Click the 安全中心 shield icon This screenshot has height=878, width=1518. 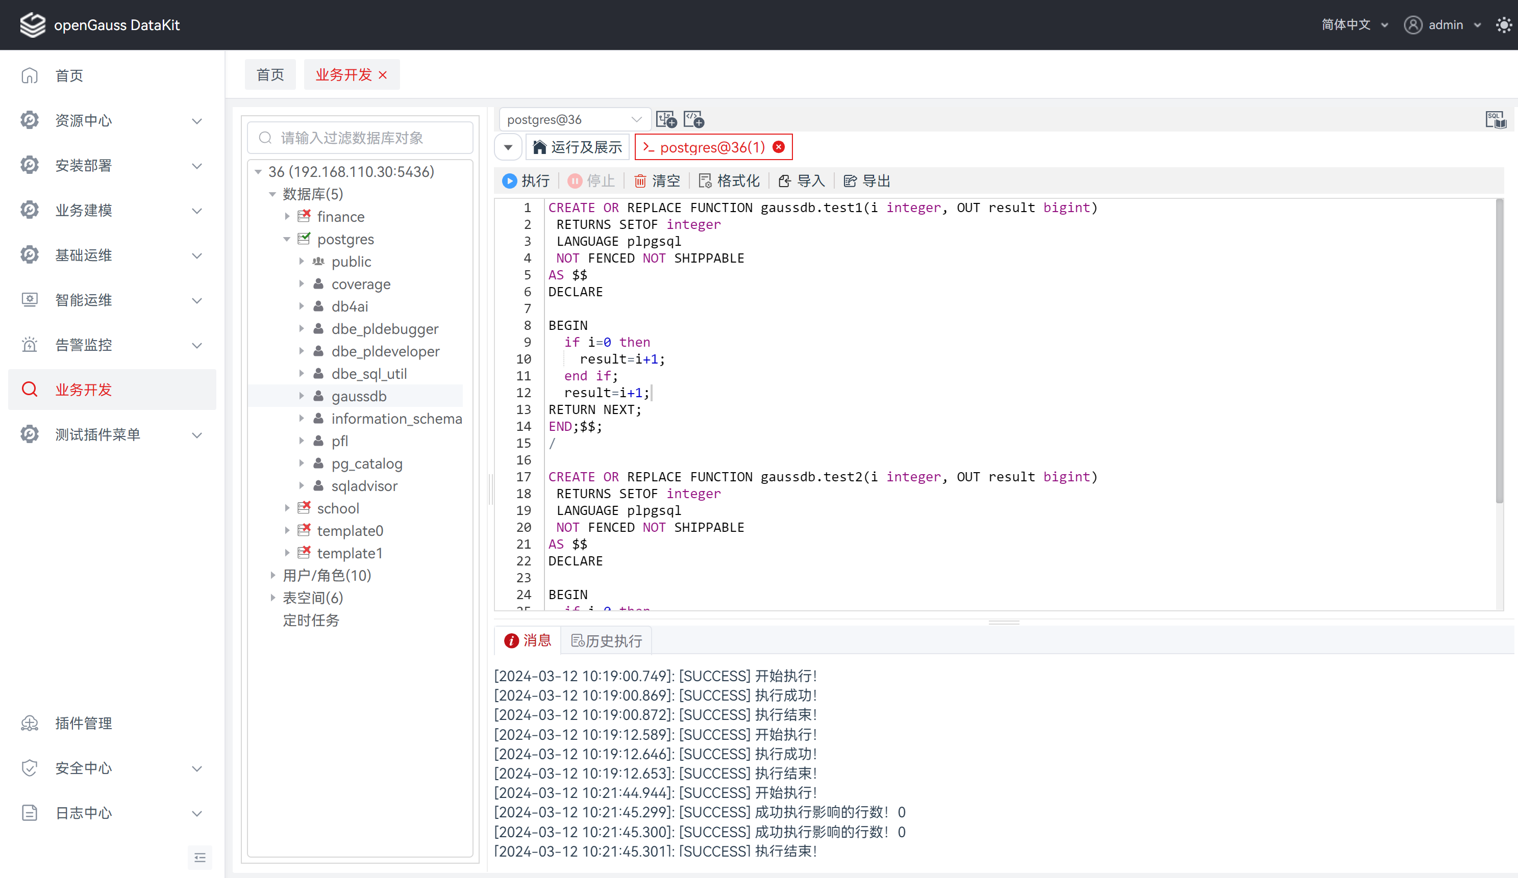30,768
